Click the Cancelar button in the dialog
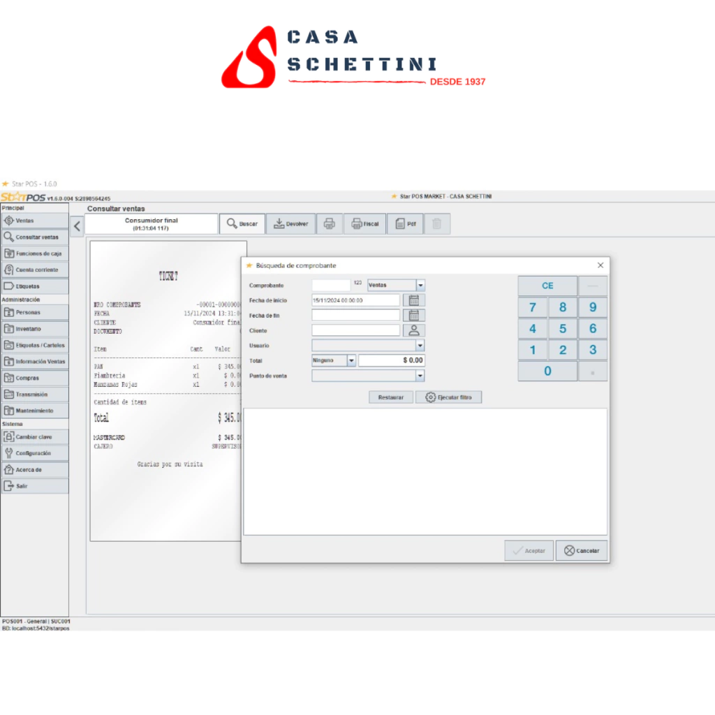The image size is (715, 715). pyautogui.click(x=582, y=550)
